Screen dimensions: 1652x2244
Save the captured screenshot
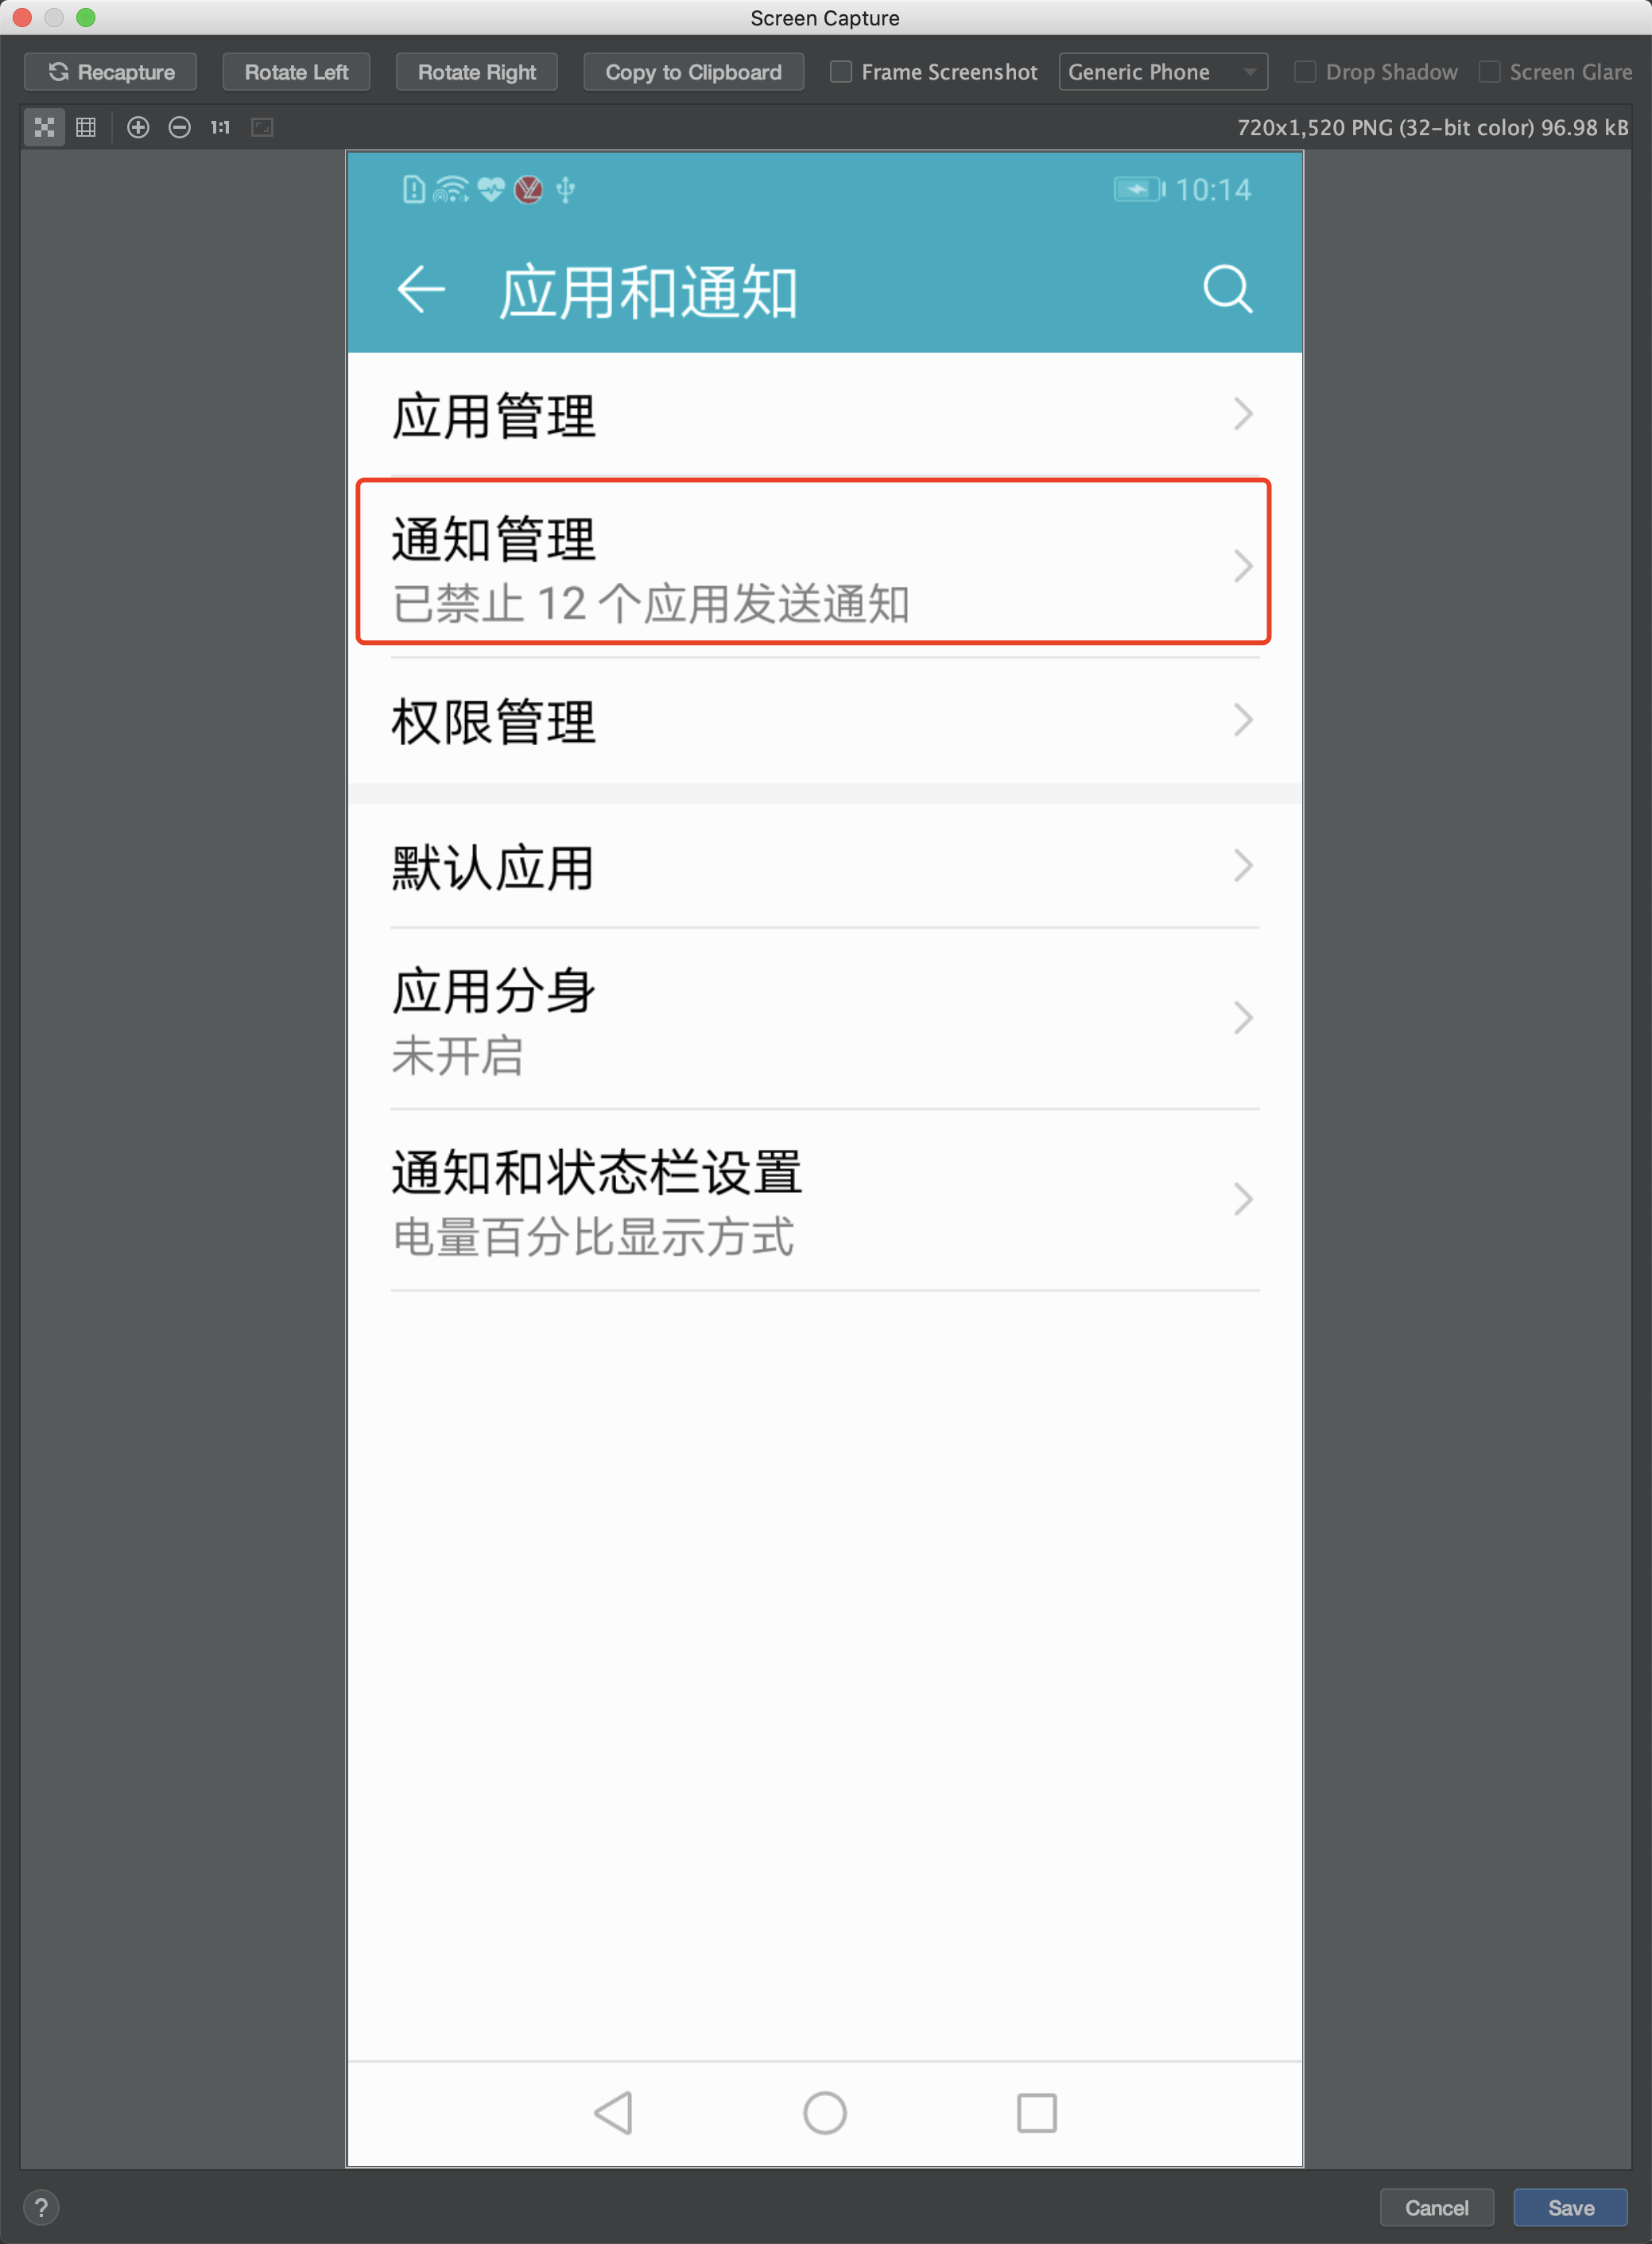coord(1570,2207)
